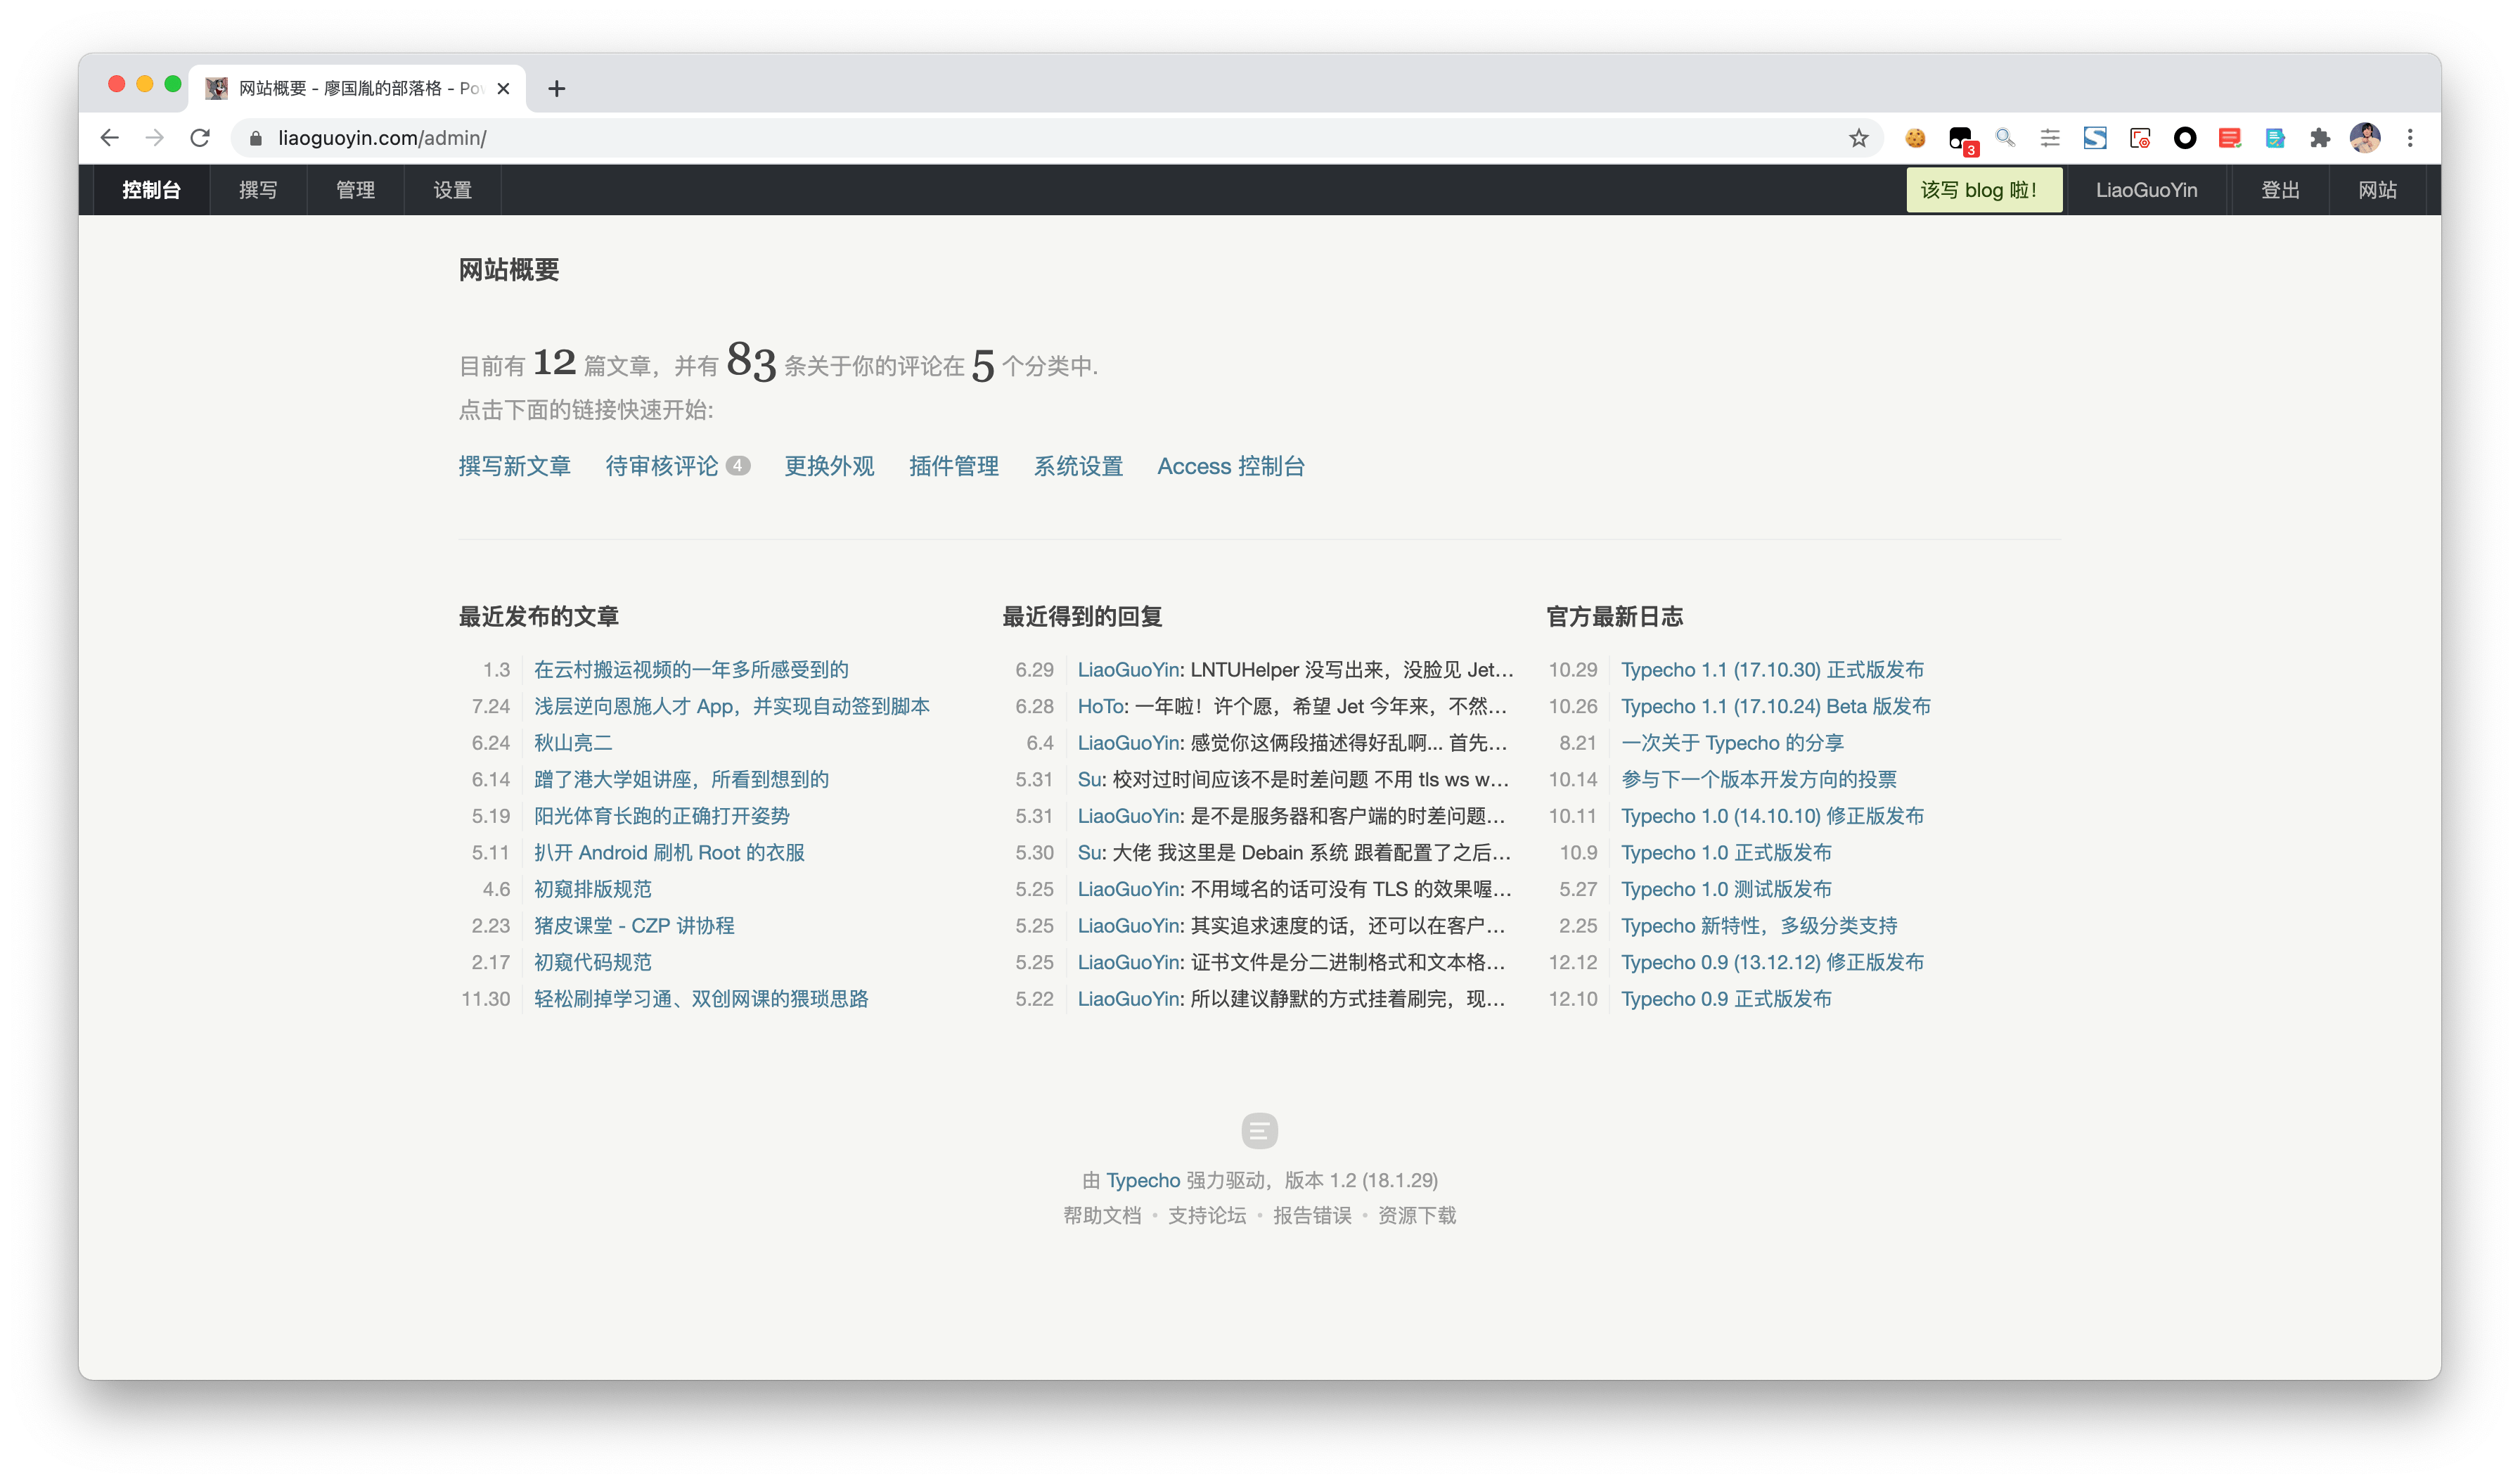The height and width of the screenshot is (1484, 2520).
Task: Open post 猪皮课堂 - CZP 讲协程
Action: pos(634,925)
